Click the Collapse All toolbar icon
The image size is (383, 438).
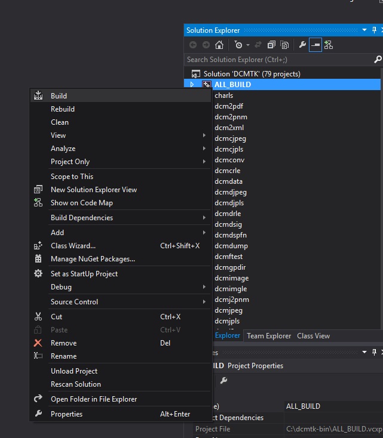(x=271, y=45)
